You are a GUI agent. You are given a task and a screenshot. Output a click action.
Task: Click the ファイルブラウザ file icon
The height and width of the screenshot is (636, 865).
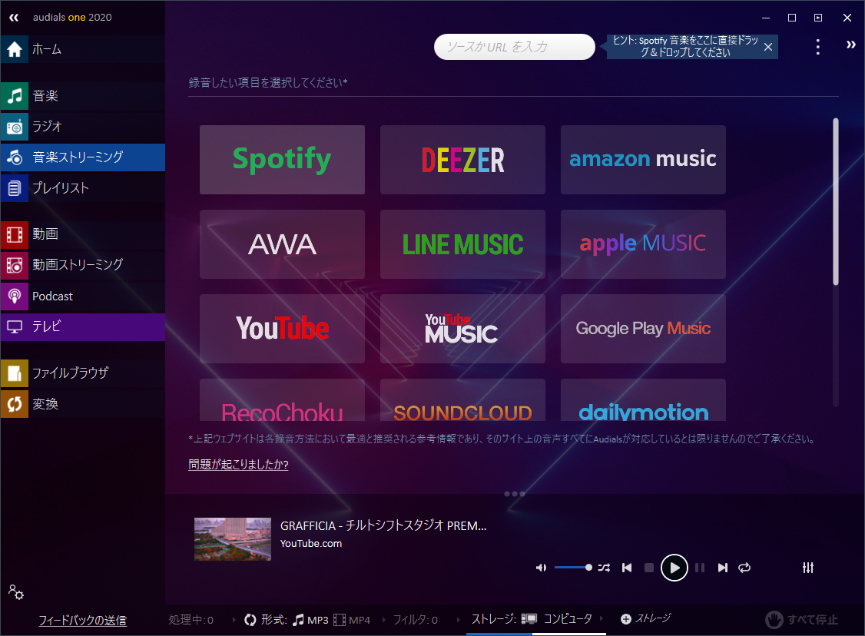point(15,373)
